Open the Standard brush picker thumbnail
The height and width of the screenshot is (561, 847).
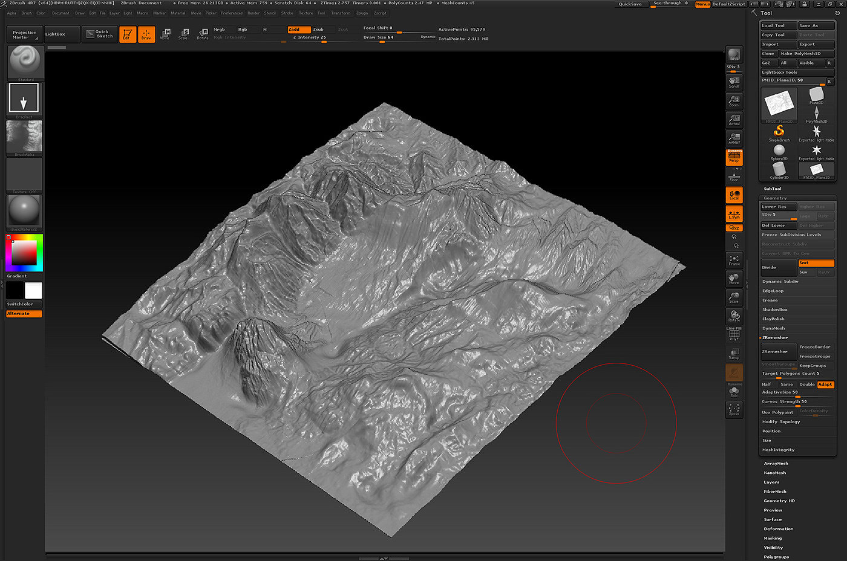(25, 62)
